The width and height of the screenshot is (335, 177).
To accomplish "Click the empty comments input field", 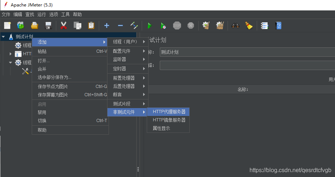I will 247,66.
